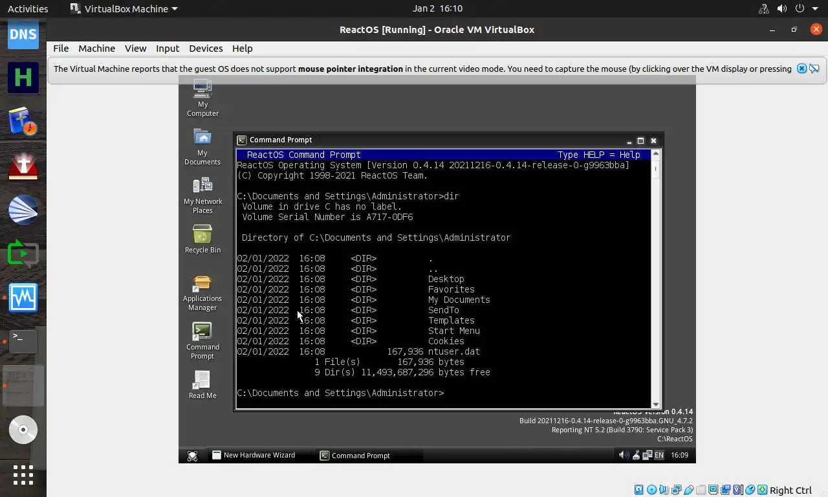Click the VirtualBox shared folders status icon
828x497 pixels.
[701, 490]
